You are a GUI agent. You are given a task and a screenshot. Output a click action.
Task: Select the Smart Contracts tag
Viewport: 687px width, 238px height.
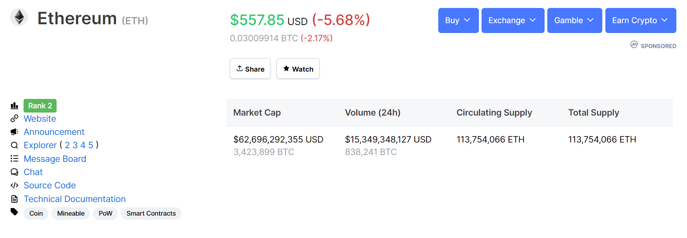tap(151, 213)
